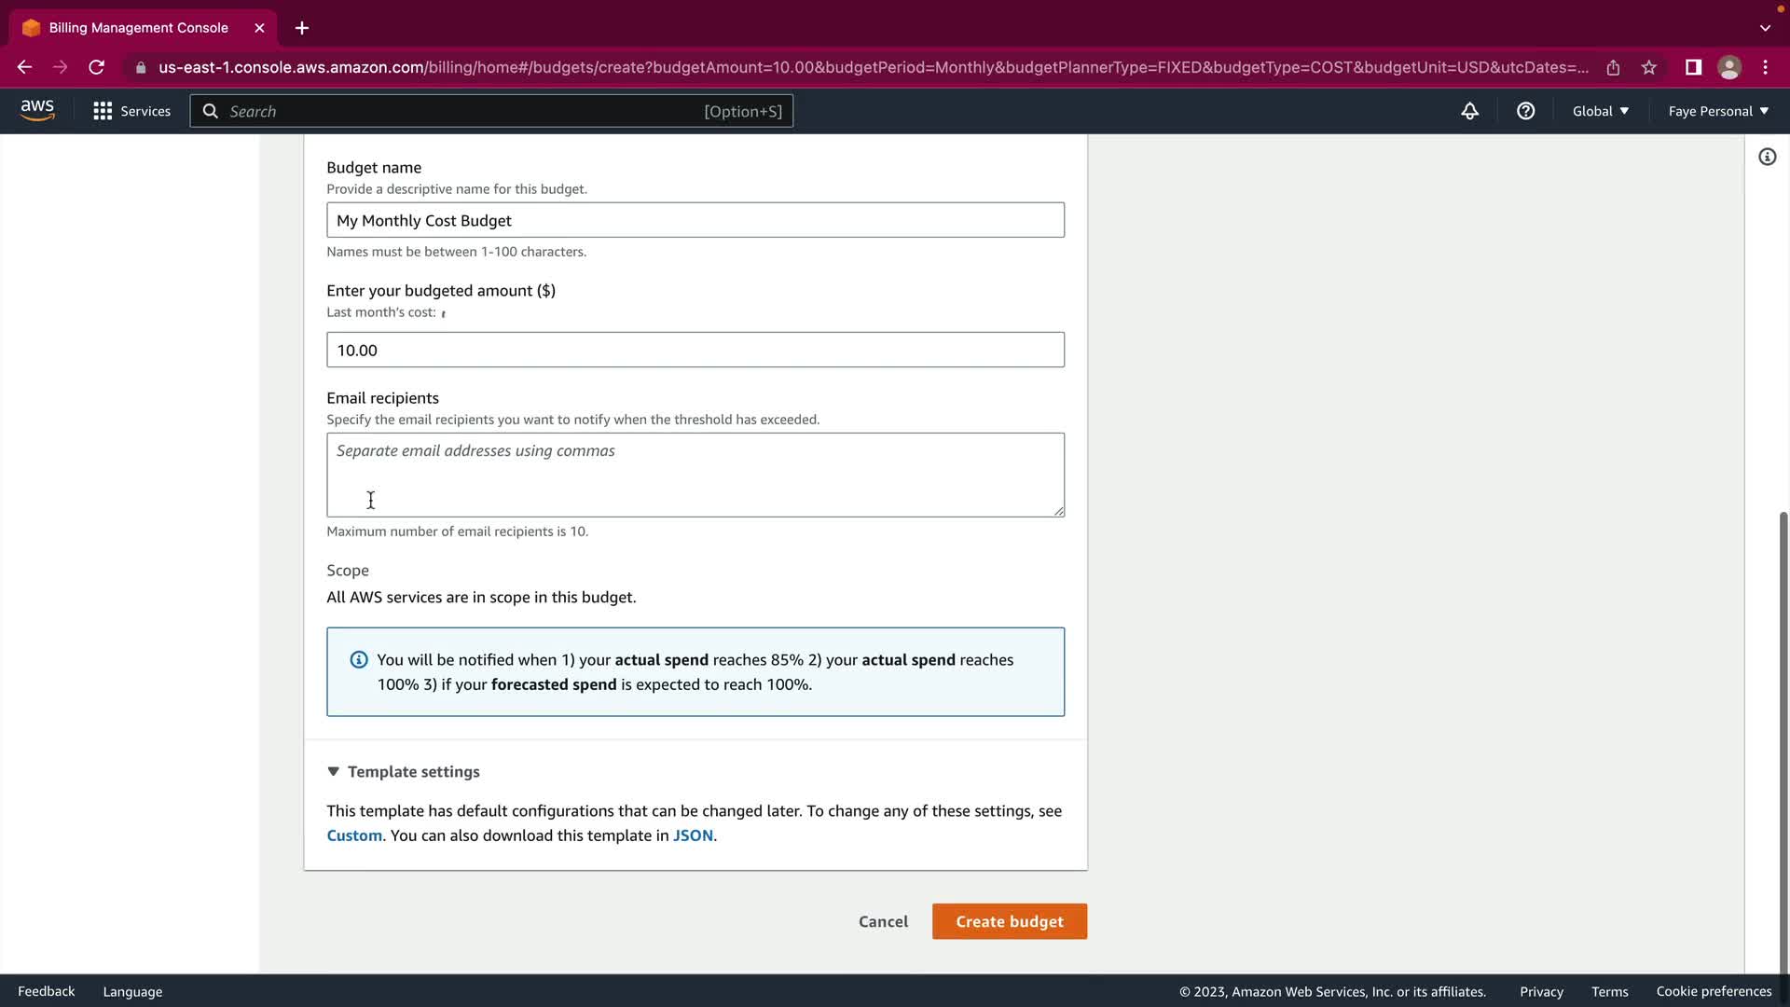Open the Services grid menu

pos(131,111)
